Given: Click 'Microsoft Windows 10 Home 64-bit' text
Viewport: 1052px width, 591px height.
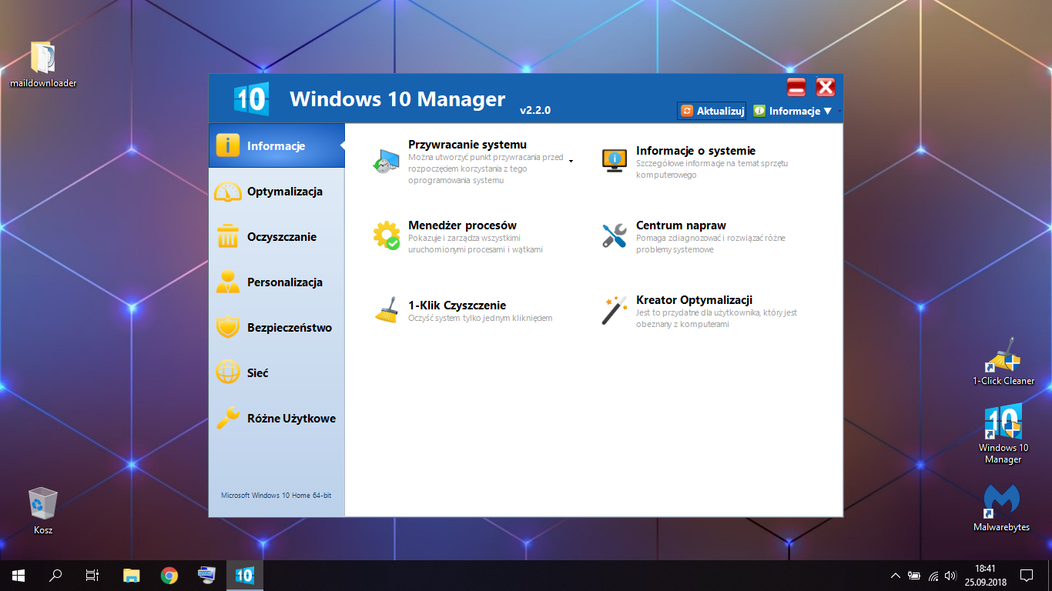Looking at the screenshot, I should pyautogui.click(x=276, y=496).
